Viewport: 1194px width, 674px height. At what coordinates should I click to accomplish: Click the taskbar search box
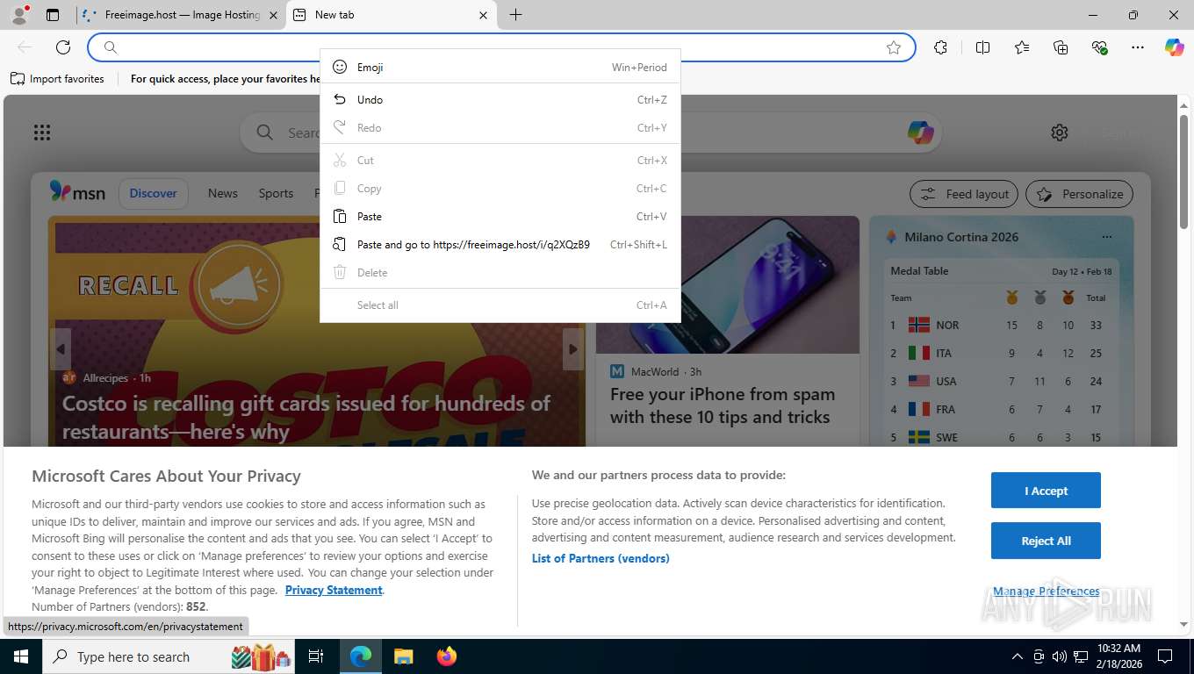169,656
